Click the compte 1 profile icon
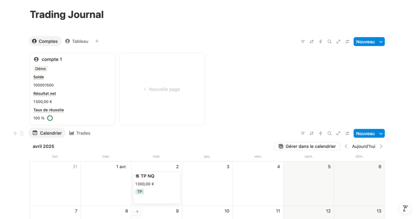 click(x=36, y=59)
